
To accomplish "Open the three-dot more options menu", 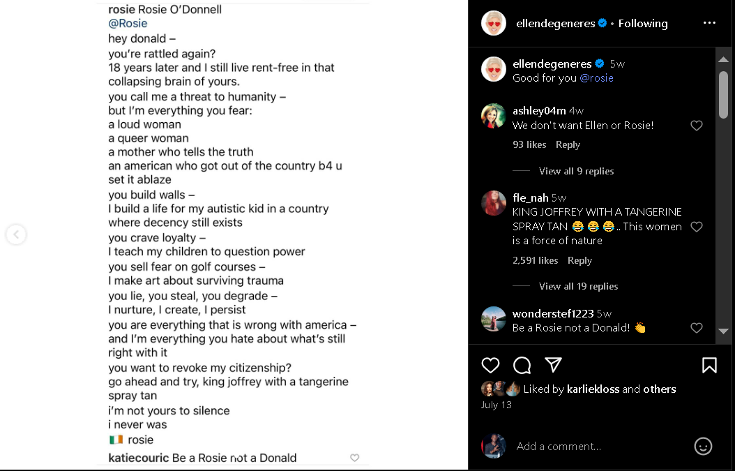I will [x=709, y=23].
